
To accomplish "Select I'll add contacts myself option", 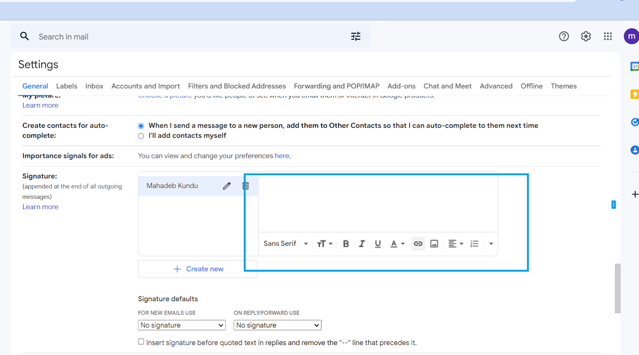I will pos(141,136).
